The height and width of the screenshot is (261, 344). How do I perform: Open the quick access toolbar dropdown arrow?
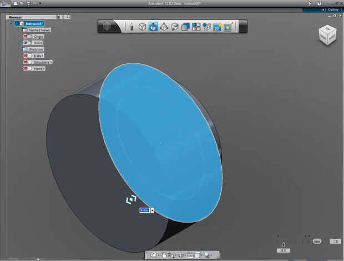click(x=40, y=3)
